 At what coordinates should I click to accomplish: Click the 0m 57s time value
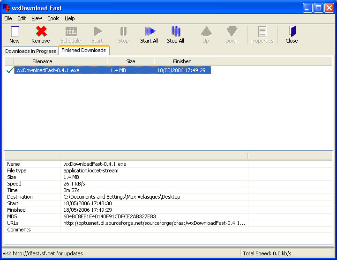[x=71, y=190]
